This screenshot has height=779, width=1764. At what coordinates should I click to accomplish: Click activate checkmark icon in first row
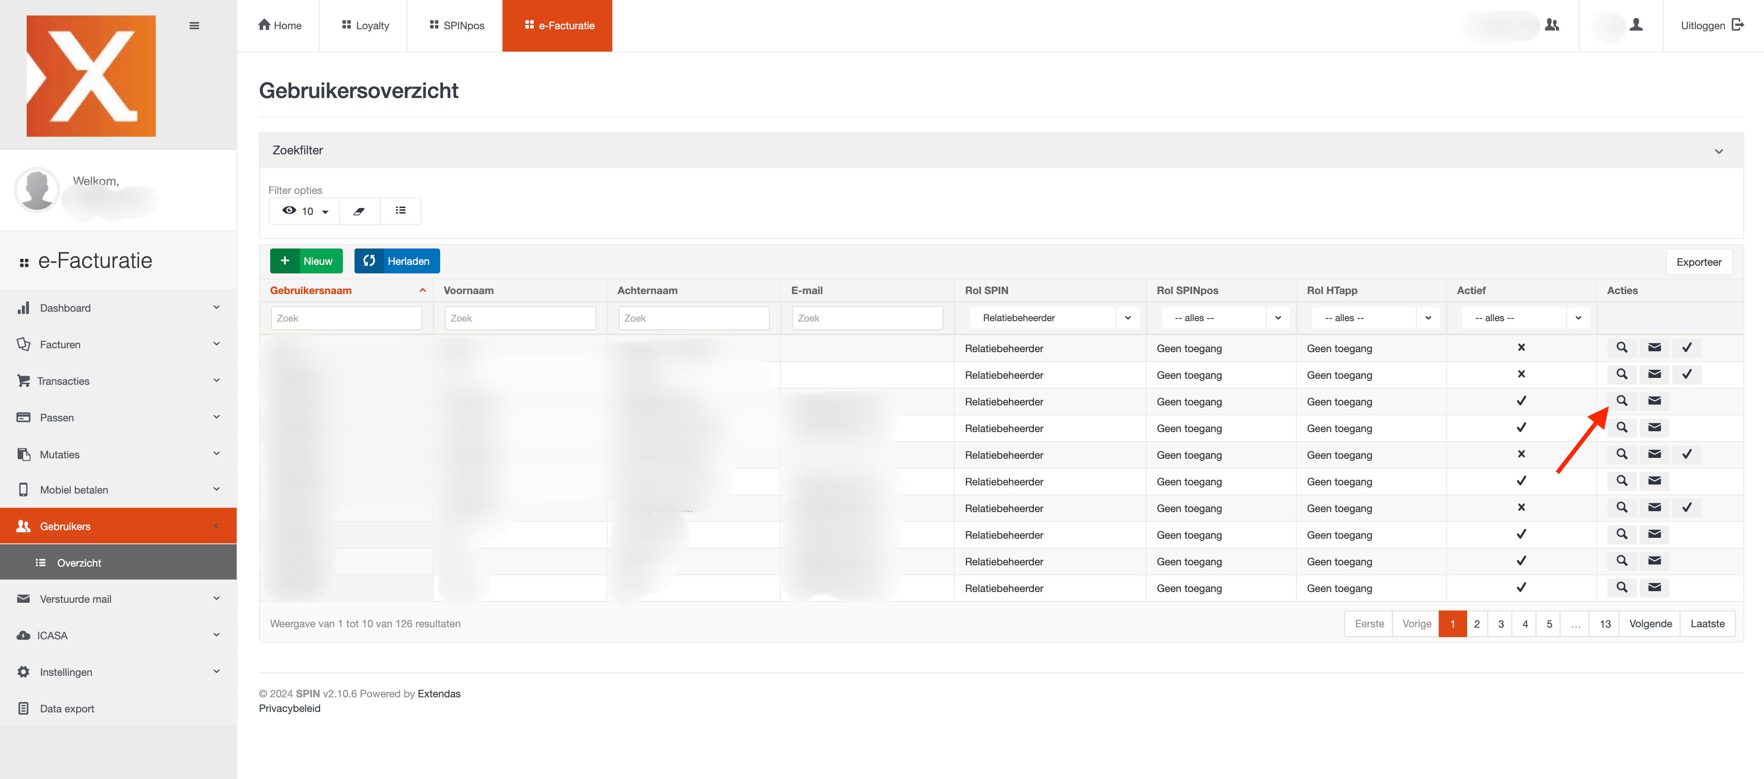coord(1687,348)
